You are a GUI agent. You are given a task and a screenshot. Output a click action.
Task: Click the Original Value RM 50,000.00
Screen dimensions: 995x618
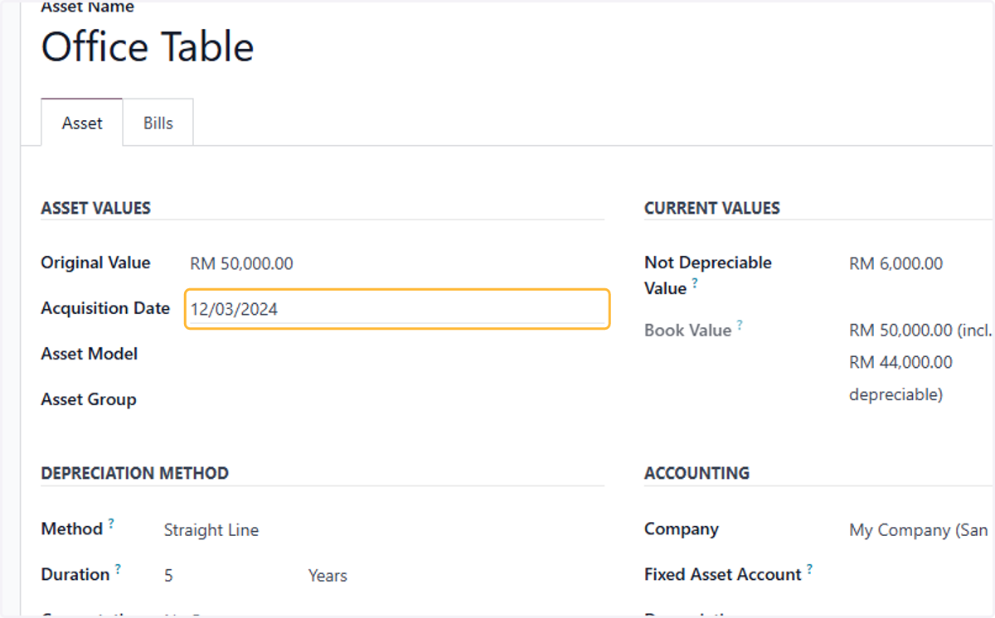pyautogui.click(x=241, y=264)
